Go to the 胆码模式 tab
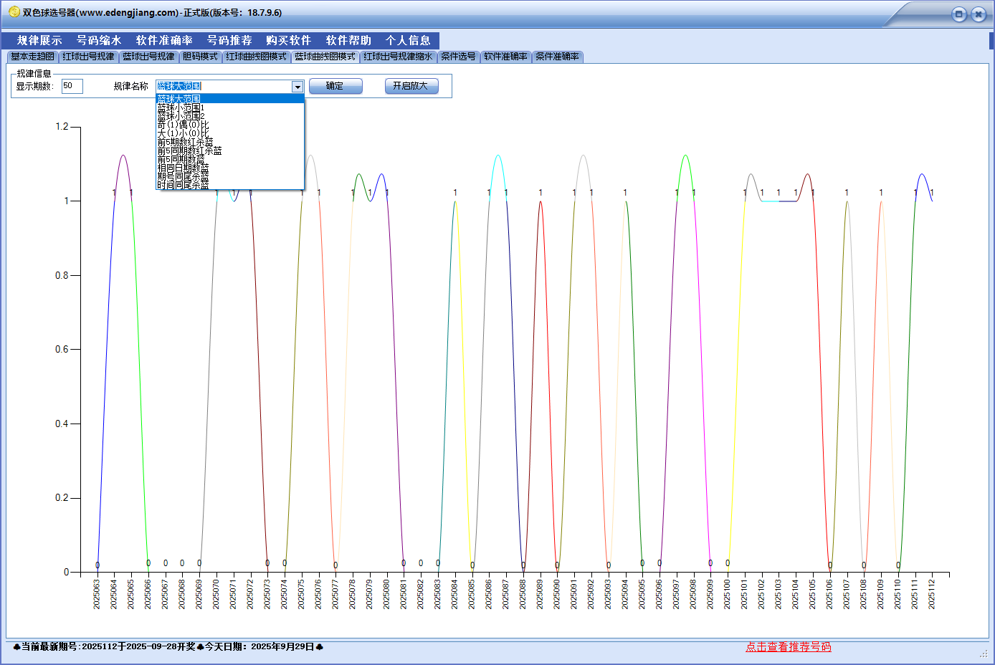Image resolution: width=995 pixels, height=665 pixels. point(200,57)
